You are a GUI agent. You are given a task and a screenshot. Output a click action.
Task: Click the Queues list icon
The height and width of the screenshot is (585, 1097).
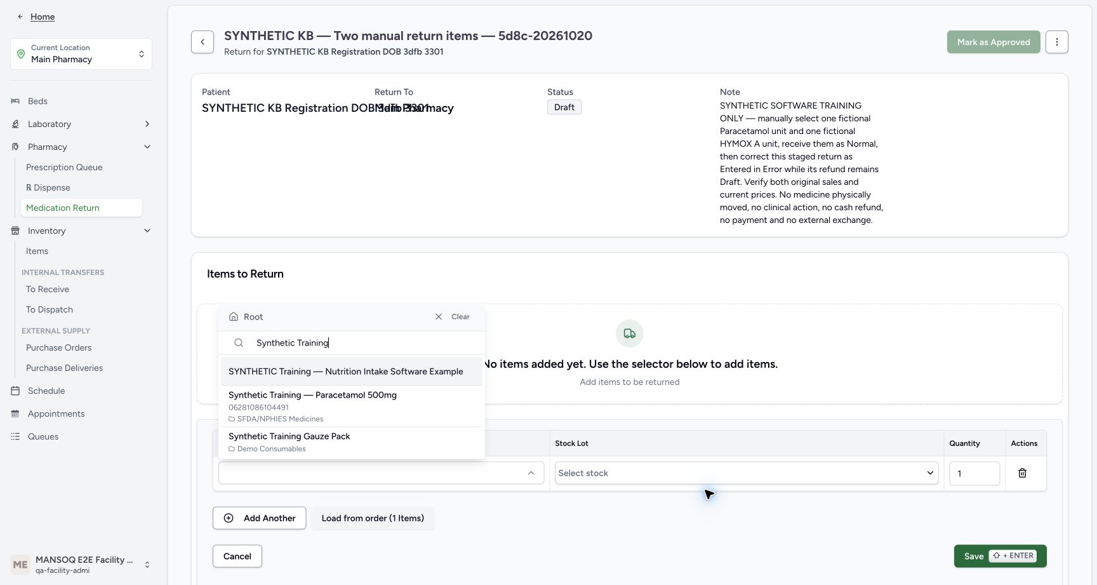tap(15, 436)
